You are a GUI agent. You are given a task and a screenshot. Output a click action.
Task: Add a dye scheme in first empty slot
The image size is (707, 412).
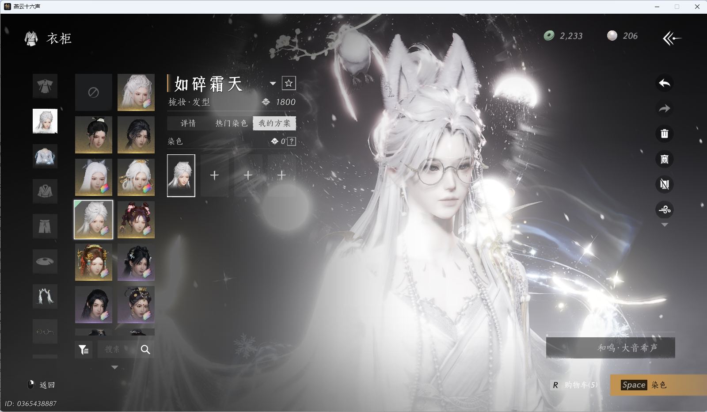(214, 175)
